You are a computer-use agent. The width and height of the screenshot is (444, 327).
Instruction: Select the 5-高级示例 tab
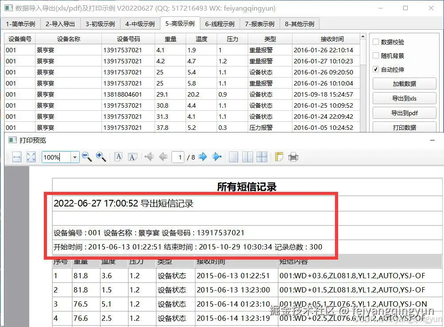(x=180, y=23)
